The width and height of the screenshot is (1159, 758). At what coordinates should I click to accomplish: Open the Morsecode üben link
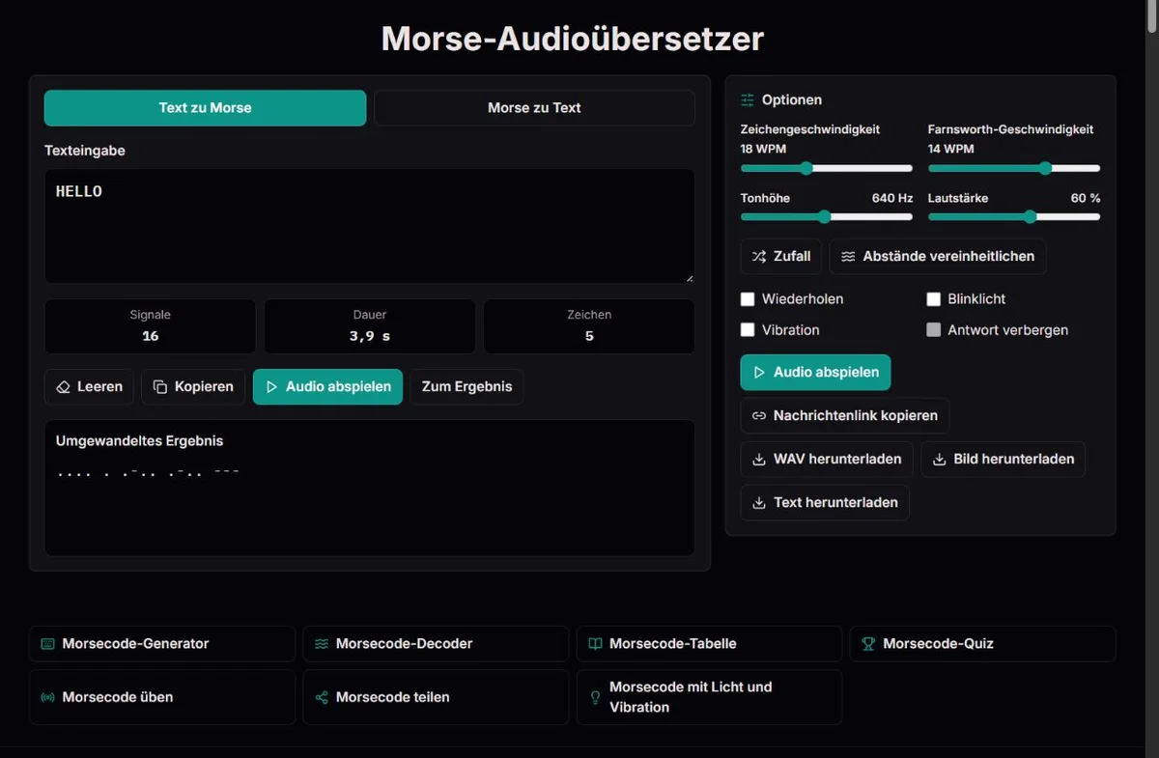[x=162, y=697]
